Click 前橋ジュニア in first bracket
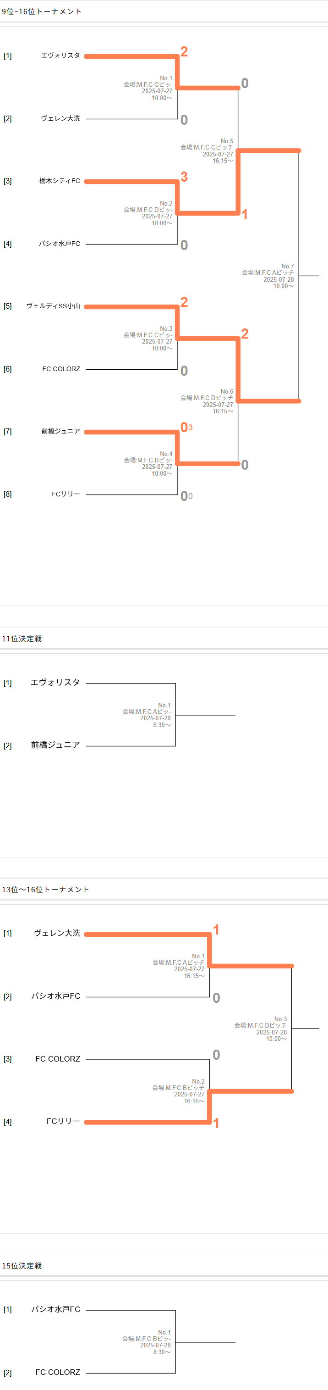 [60, 431]
